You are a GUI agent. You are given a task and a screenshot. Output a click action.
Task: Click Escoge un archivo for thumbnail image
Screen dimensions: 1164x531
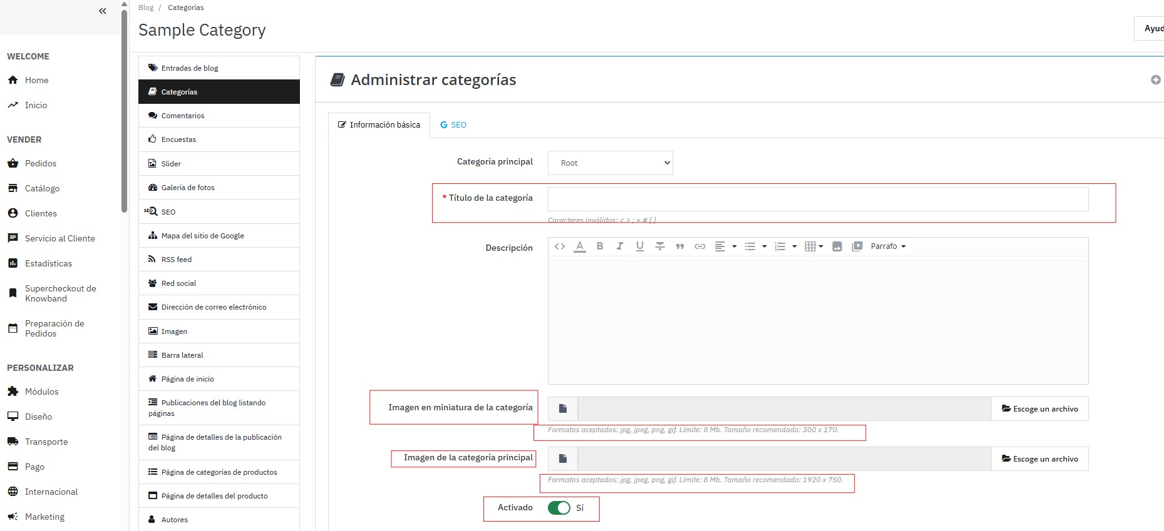coord(1040,408)
